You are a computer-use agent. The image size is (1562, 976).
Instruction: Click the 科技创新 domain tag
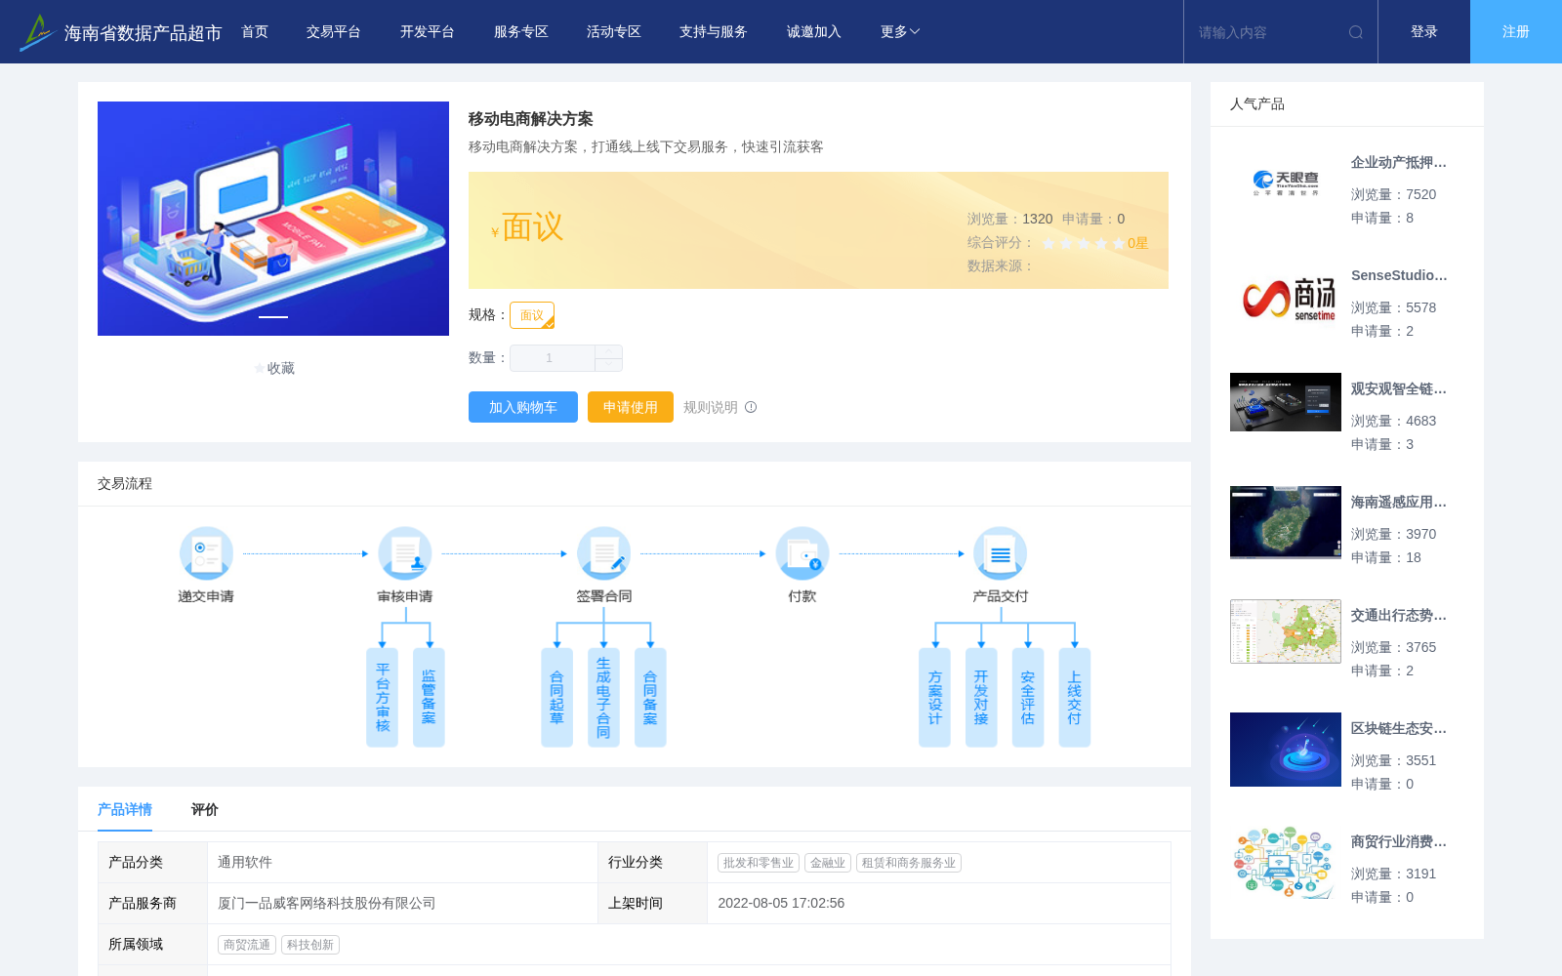[x=310, y=945]
